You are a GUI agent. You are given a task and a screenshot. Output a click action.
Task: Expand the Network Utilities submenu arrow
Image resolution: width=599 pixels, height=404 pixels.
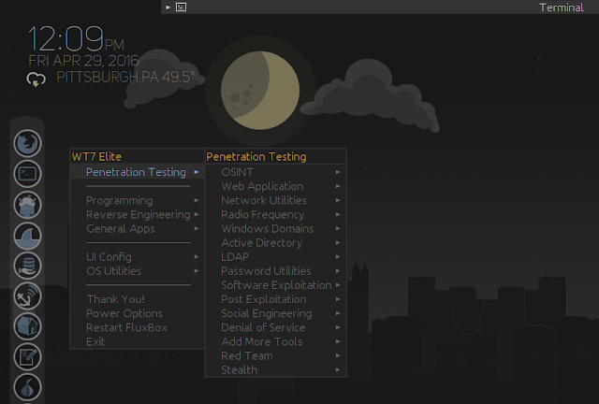click(338, 200)
